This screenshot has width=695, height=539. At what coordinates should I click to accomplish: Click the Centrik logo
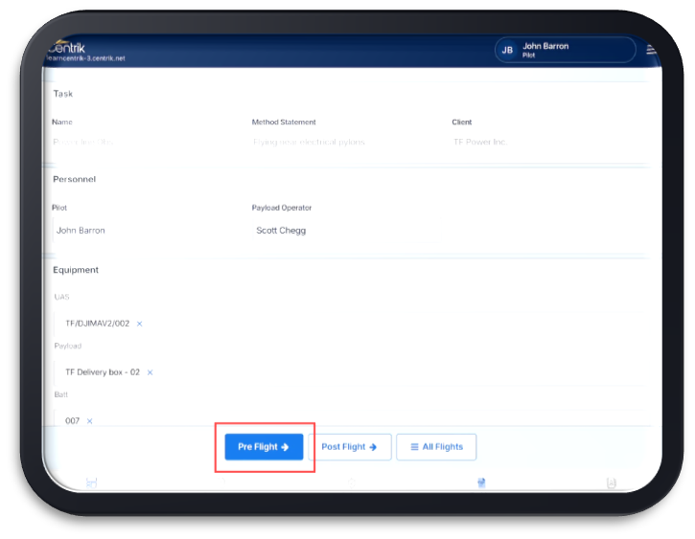coord(66,47)
